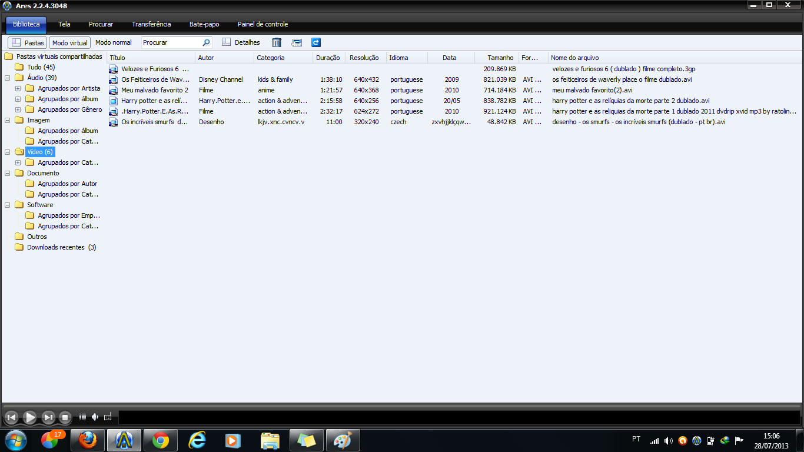
Task: Skip to next track in player
Action: point(48,417)
